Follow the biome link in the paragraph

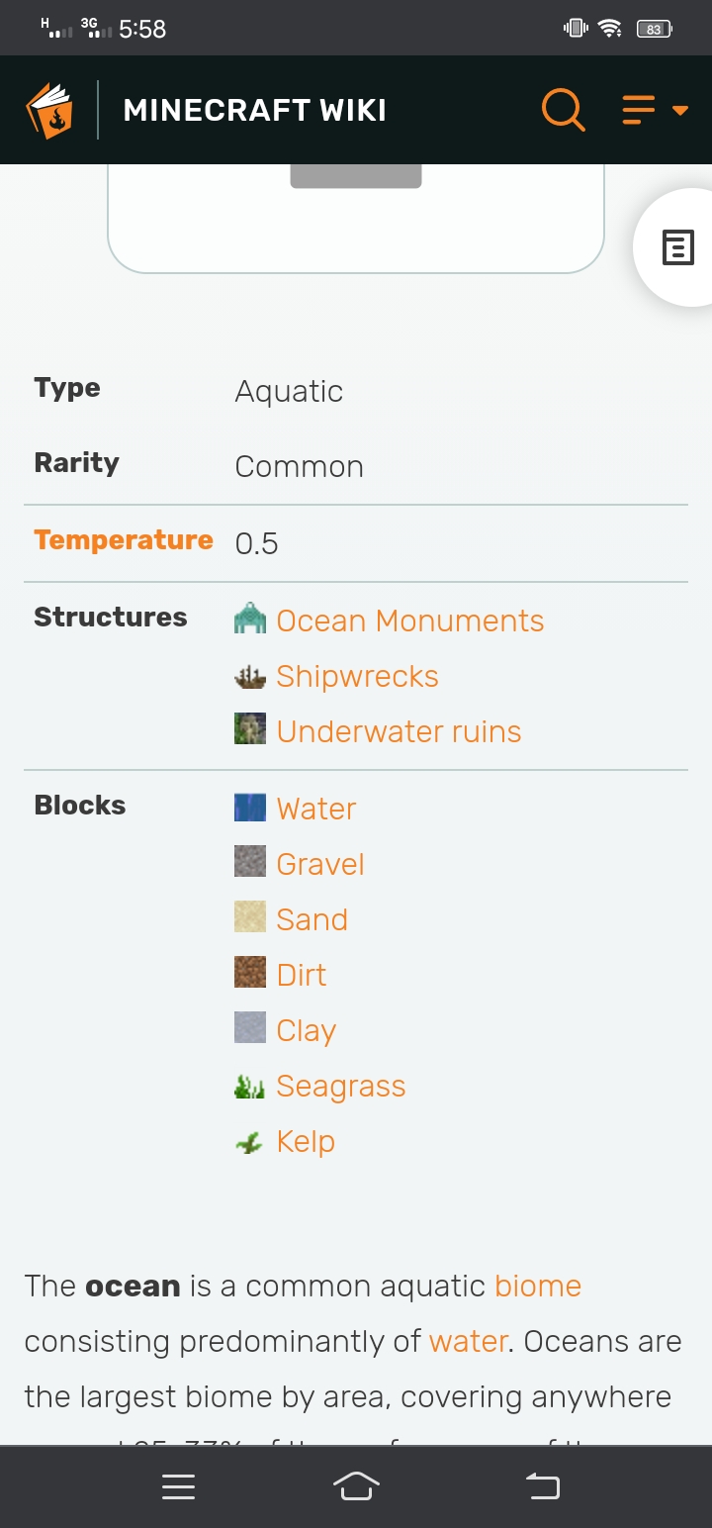(538, 1286)
